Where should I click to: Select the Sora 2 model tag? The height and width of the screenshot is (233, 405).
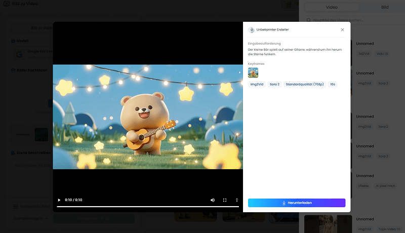[x=274, y=84]
